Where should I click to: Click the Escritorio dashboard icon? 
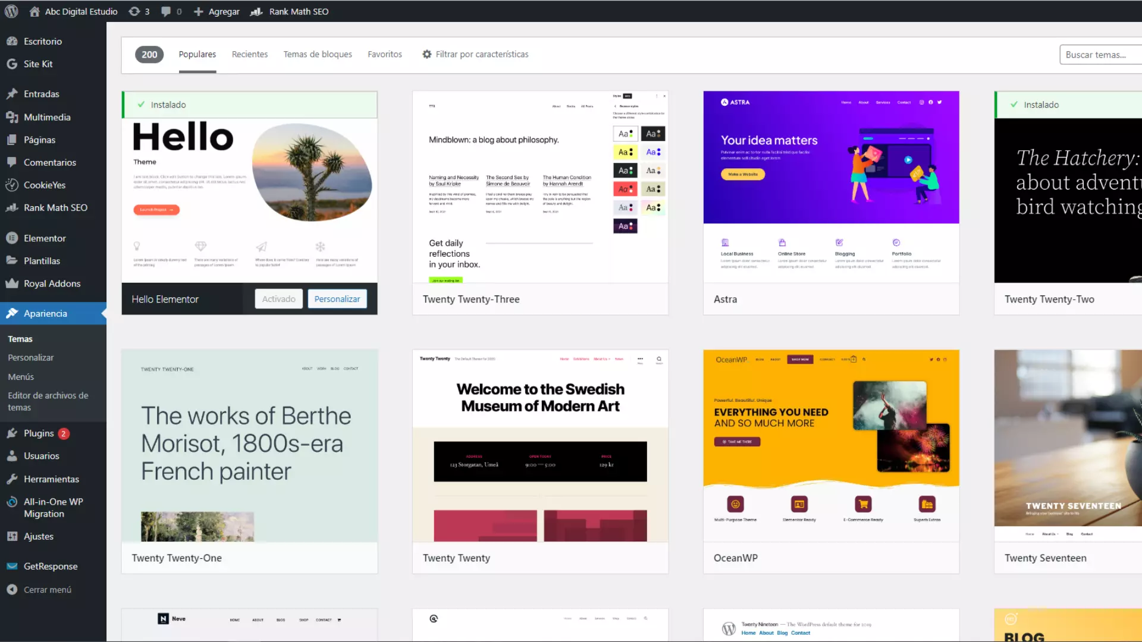pyautogui.click(x=12, y=41)
